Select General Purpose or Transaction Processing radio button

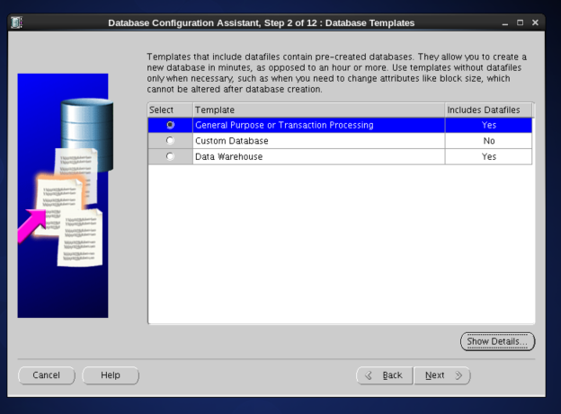click(x=171, y=126)
